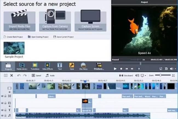Click Create Blank Project
The height and width of the screenshot is (119, 178).
coord(13,37)
